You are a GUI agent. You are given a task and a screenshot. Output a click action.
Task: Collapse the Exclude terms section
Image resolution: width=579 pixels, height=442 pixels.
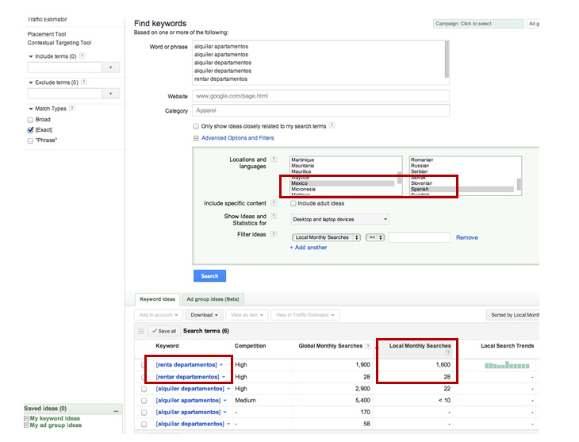click(31, 83)
